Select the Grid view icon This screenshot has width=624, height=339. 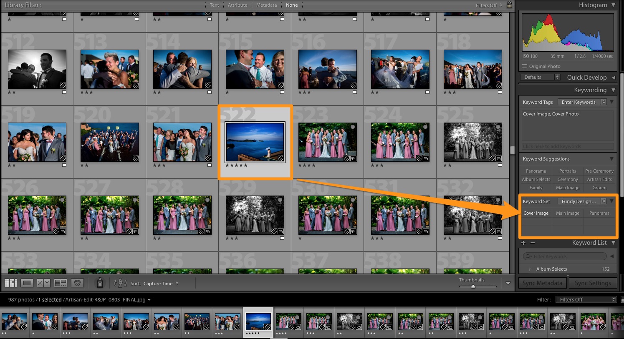tap(10, 283)
